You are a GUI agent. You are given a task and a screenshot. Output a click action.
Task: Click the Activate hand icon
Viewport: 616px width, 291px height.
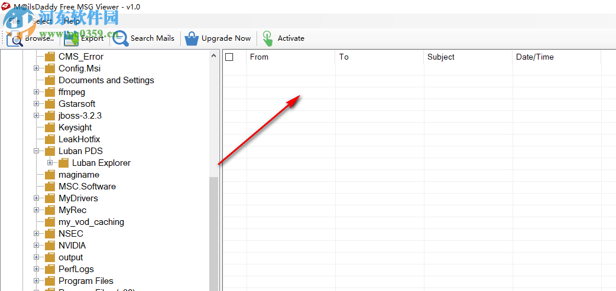[268, 38]
